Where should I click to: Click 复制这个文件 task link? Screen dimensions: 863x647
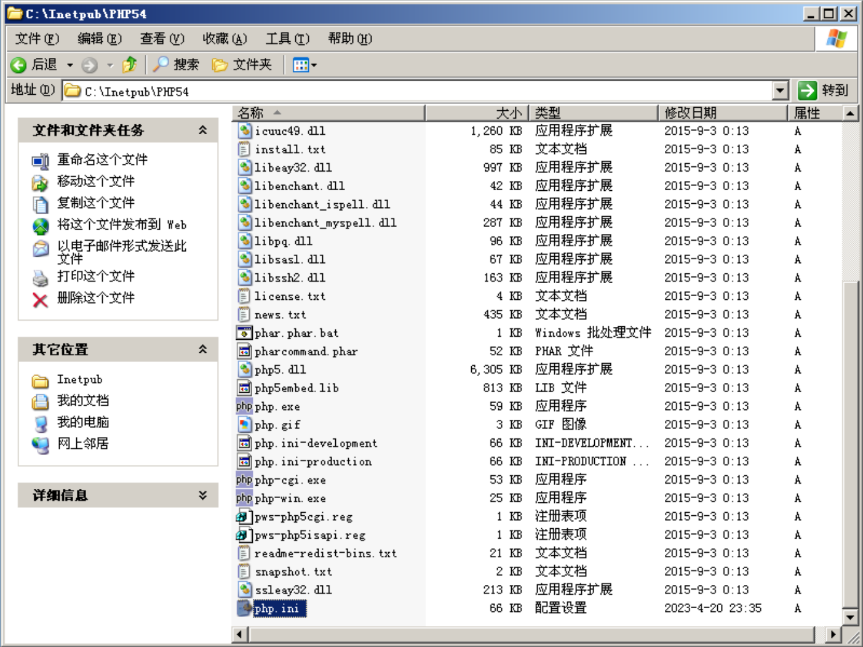coord(95,203)
